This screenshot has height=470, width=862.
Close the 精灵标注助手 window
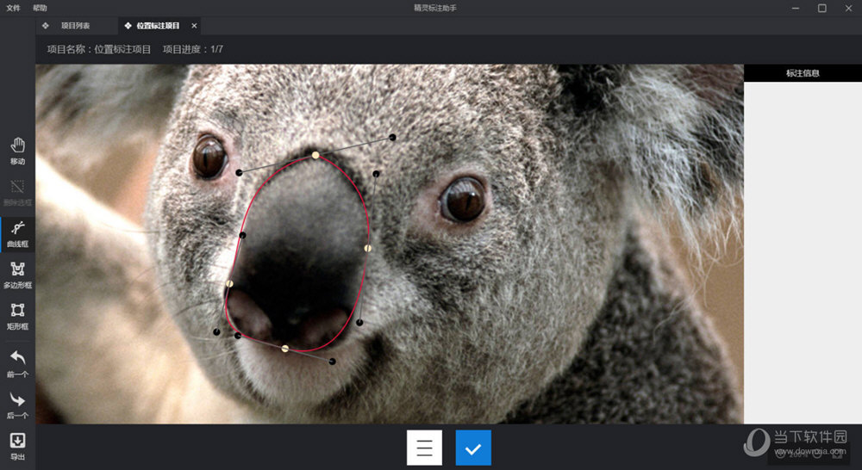point(848,9)
